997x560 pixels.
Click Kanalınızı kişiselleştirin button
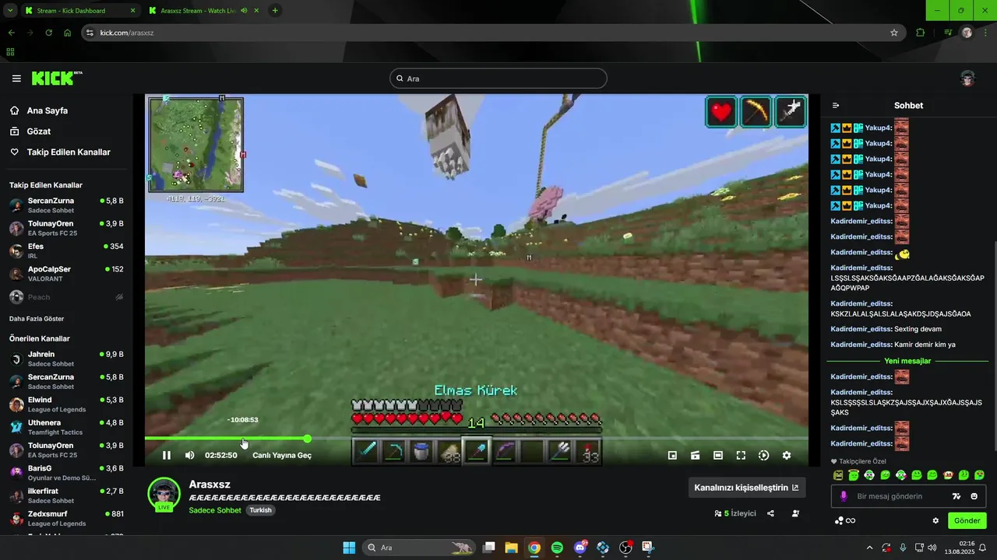click(x=746, y=488)
